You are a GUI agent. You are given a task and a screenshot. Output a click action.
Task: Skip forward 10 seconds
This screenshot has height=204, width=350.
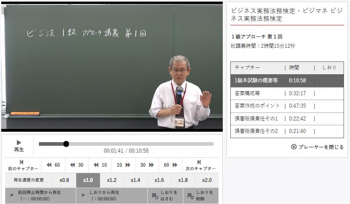click(x=124, y=165)
